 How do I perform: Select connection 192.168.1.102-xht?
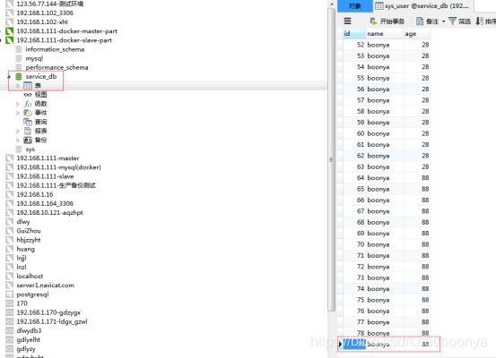42,22
